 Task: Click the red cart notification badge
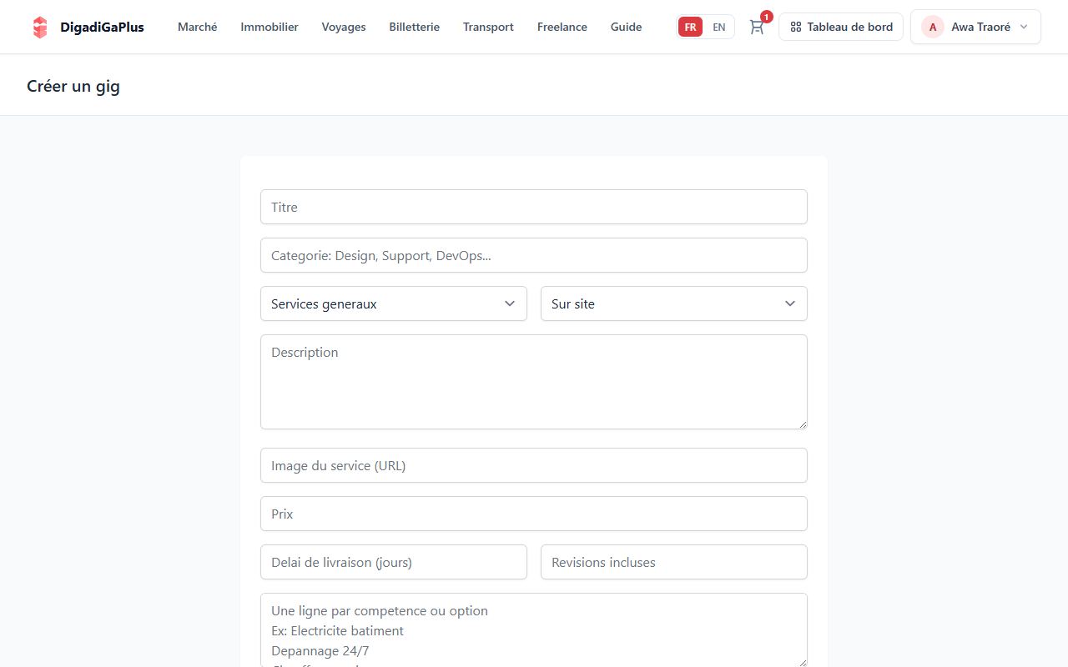coord(766,17)
